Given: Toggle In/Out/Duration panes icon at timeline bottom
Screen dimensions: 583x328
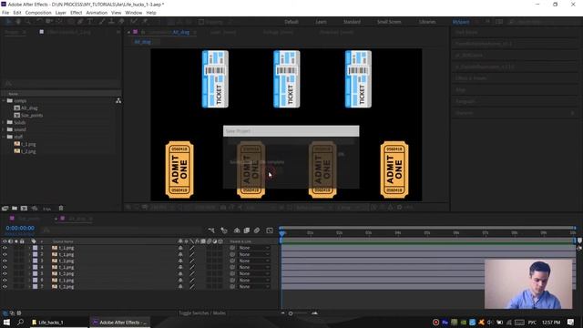Looking at the screenshot, I should click(19, 313).
